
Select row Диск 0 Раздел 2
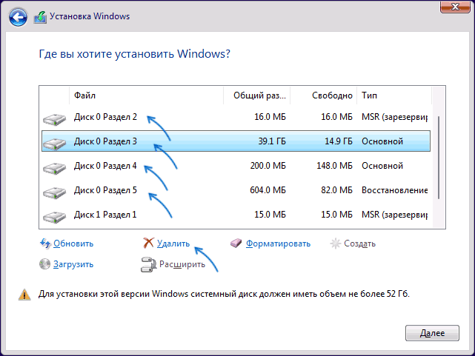coord(236,117)
